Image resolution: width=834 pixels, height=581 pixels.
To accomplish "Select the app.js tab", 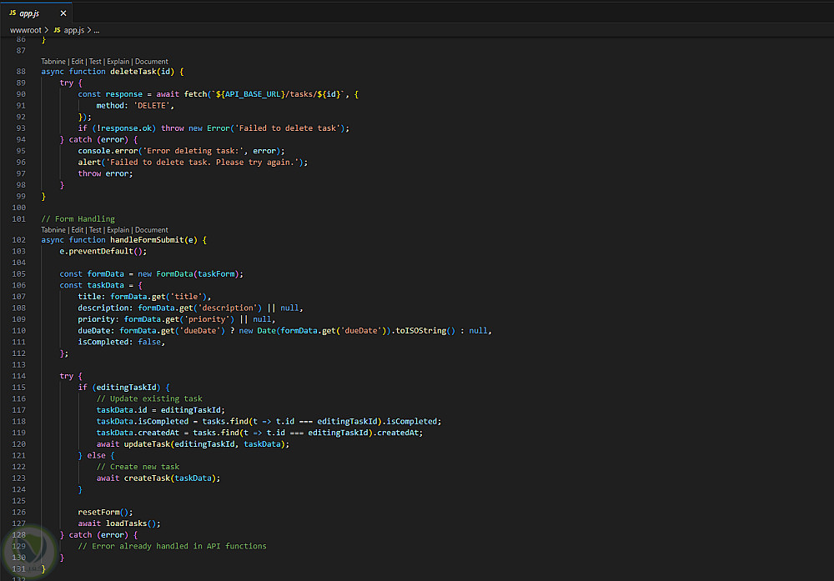I will 30,13.
